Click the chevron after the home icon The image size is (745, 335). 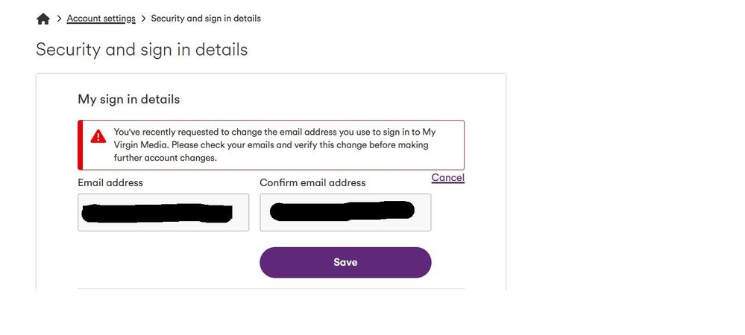click(x=59, y=19)
